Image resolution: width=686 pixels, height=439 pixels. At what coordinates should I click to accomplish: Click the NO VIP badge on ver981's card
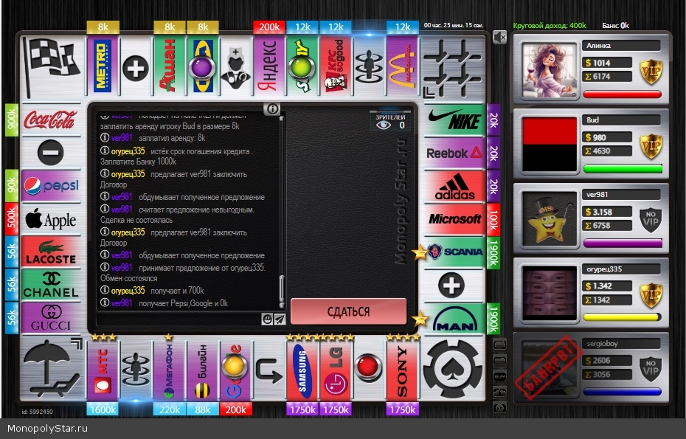coord(651,220)
